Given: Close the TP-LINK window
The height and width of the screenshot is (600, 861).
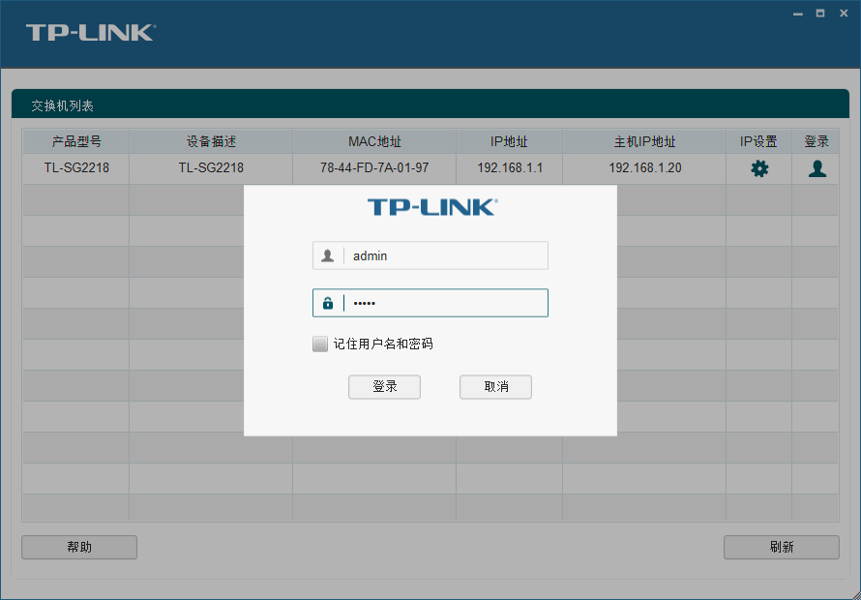Looking at the screenshot, I should (x=844, y=14).
